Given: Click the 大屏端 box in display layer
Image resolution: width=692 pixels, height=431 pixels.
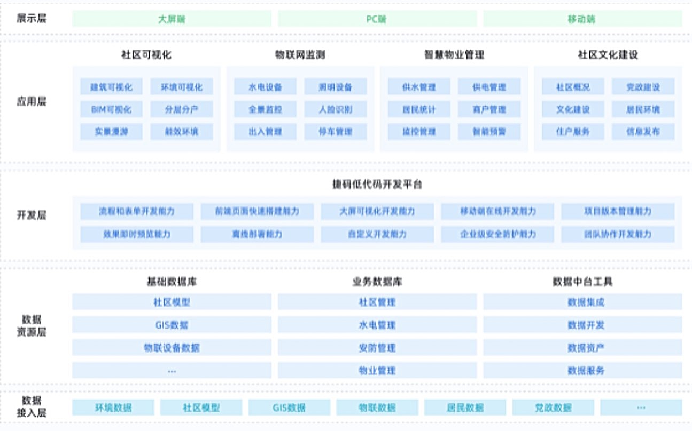Looking at the screenshot, I should (172, 19).
